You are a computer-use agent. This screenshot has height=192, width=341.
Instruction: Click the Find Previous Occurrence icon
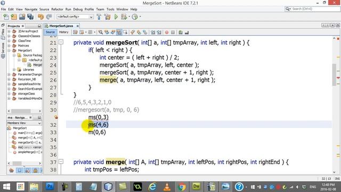click(107, 32)
